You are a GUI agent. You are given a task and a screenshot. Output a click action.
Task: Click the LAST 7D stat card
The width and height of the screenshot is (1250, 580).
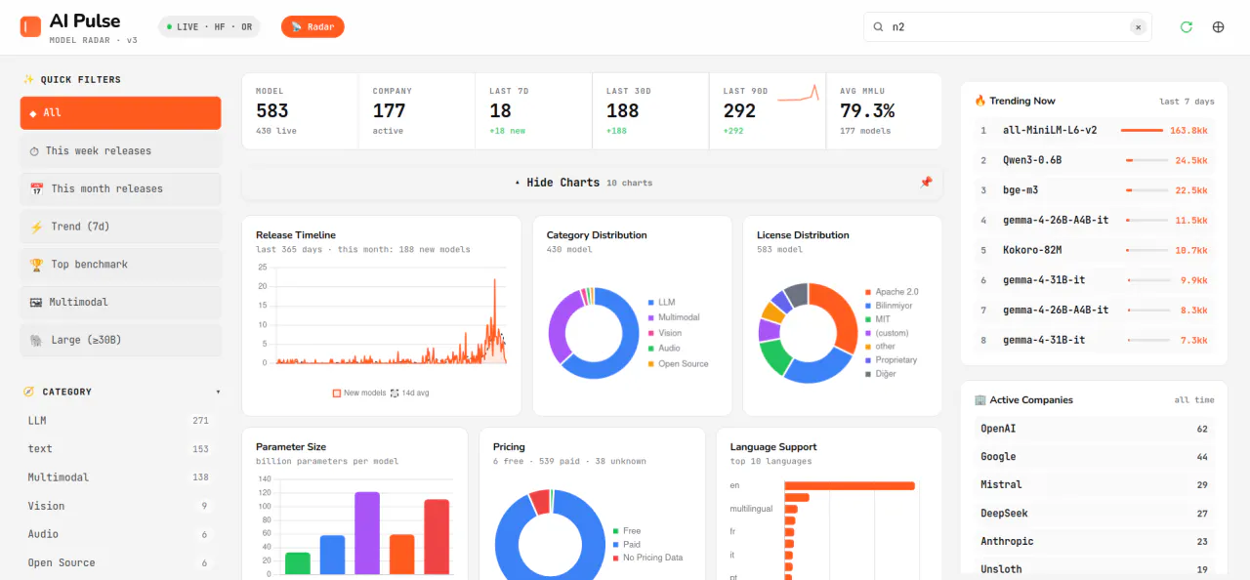(533, 111)
